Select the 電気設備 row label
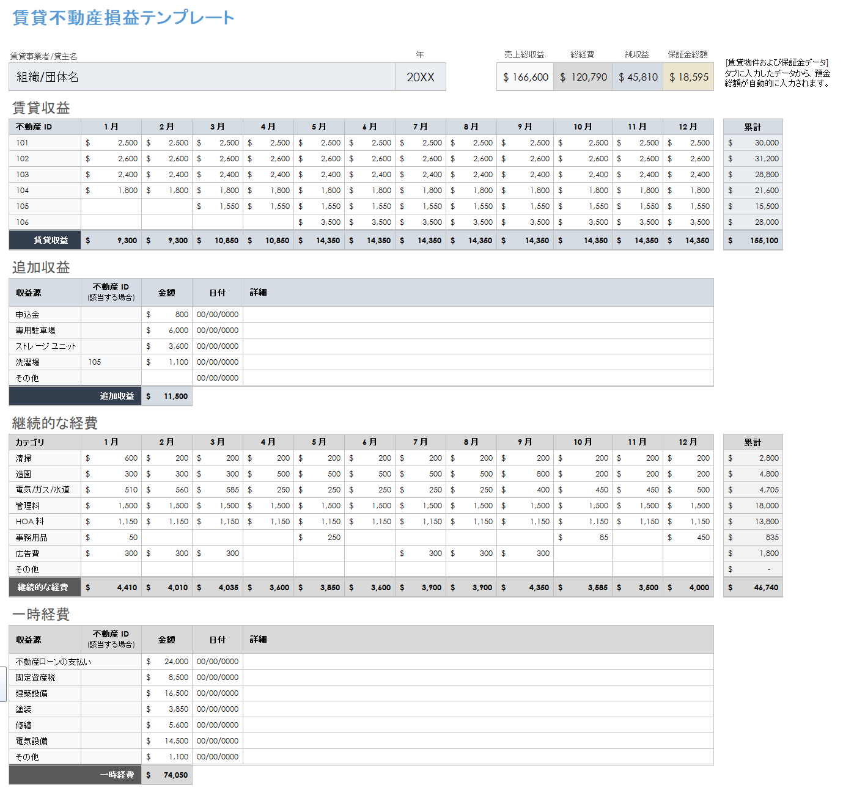Screen dimensions: 843x793 click(45, 741)
